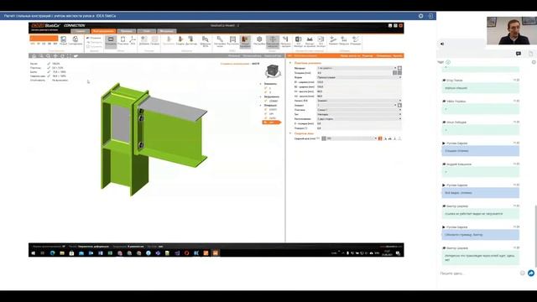Click the highlighted ribbon button left of Настройки

pos(245,41)
